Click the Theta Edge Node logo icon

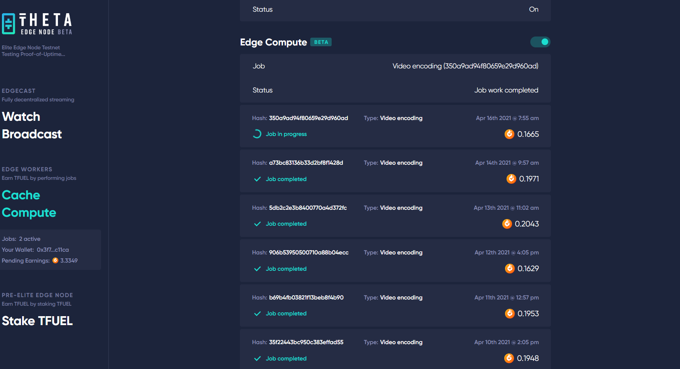coord(9,24)
